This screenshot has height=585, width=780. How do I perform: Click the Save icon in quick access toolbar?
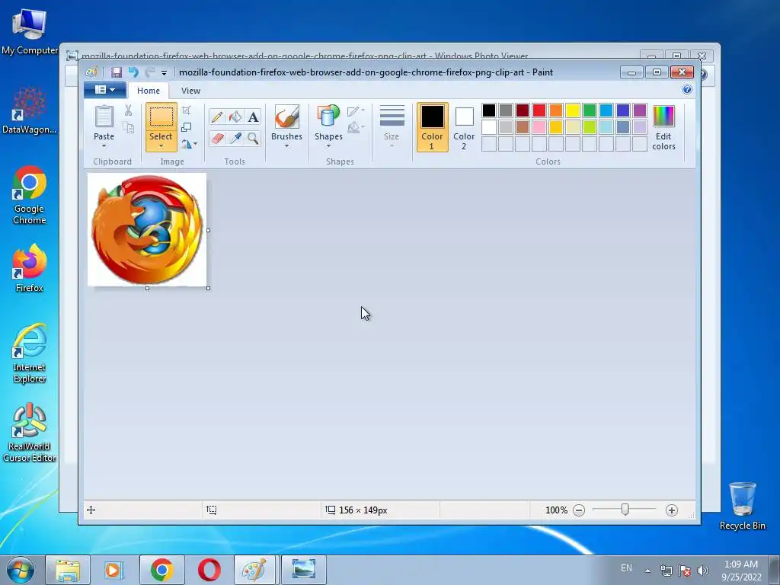click(x=116, y=72)
